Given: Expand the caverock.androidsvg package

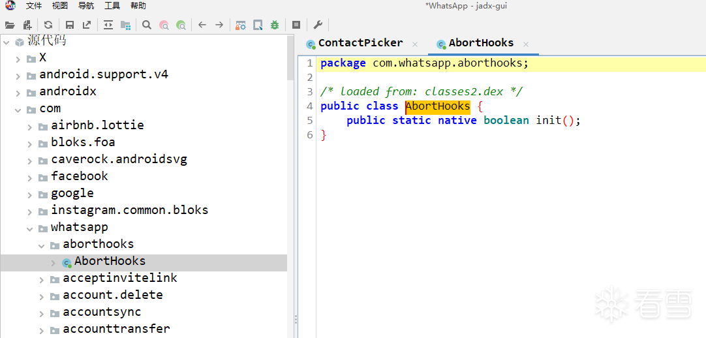Looking at the screenshot, I should coord(30,161).
